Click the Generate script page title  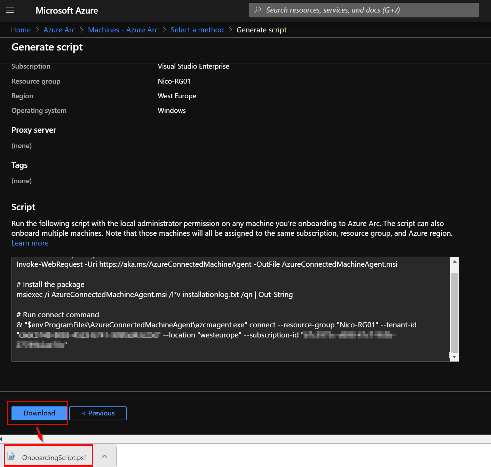pos(47,47)
